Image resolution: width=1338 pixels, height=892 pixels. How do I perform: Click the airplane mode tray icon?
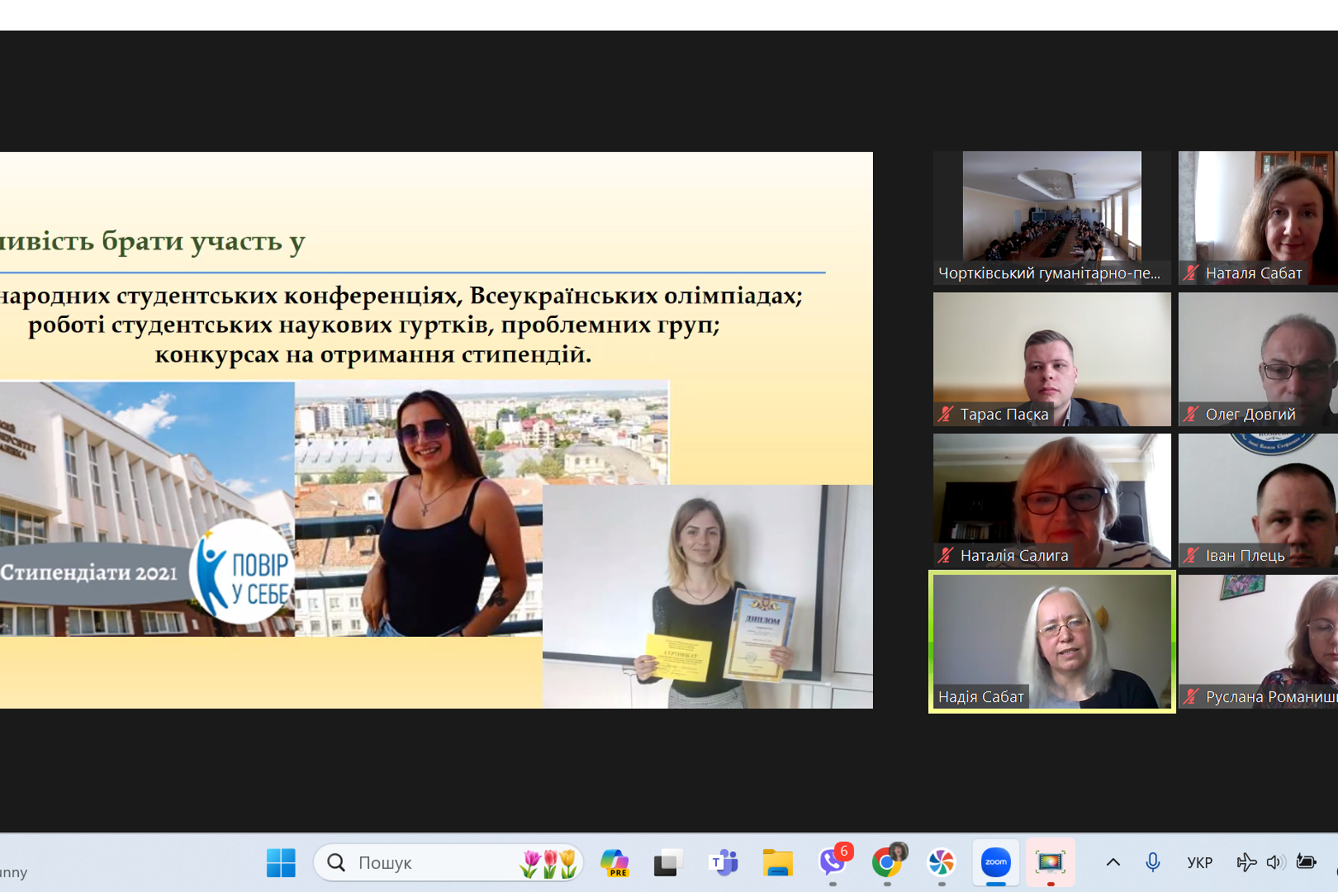click(x=1245, y=863)
